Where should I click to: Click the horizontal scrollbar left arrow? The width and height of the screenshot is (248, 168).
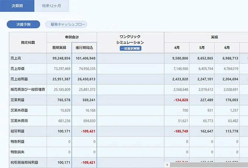(167, 165)
